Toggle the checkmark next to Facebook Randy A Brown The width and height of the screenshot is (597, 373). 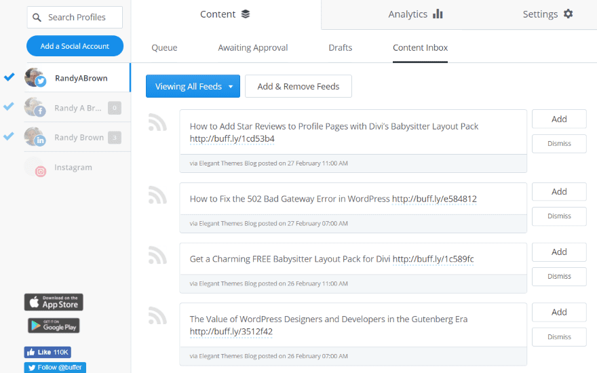tap(9, 106)
